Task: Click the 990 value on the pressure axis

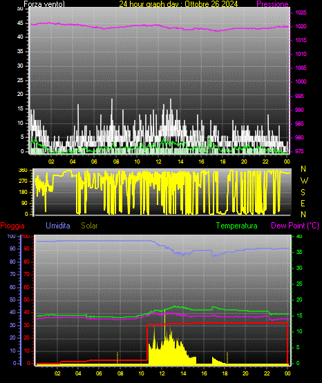Action: [299, 110]
